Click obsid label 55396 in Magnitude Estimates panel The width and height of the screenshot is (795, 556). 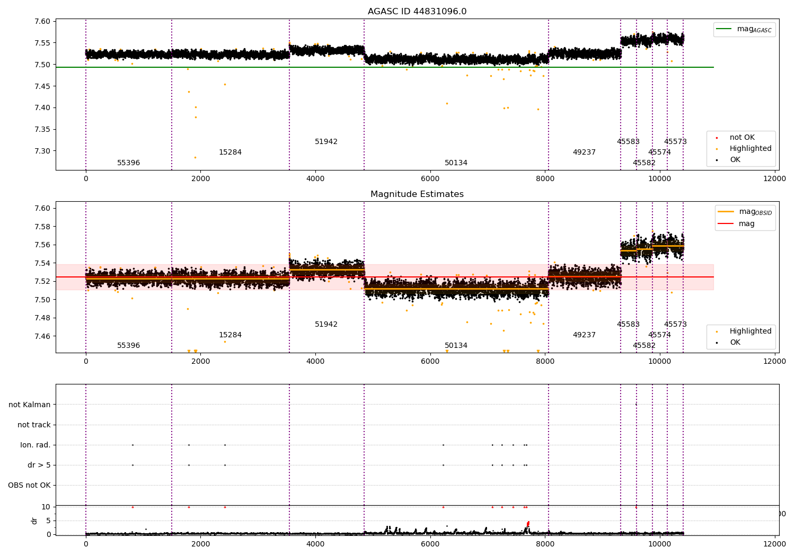[129, 346]
